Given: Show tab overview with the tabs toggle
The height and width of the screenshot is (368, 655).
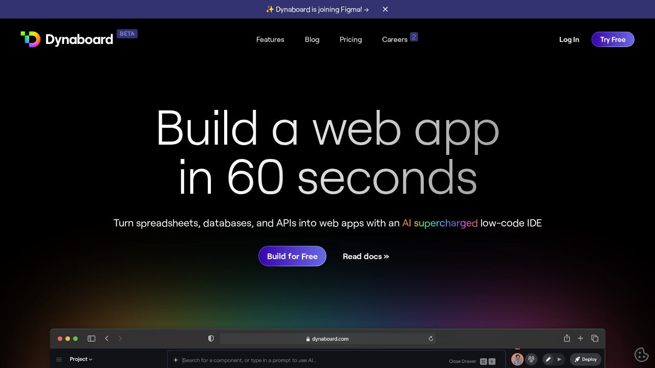Looking at the screenshot, I should [x=595, y=338].
